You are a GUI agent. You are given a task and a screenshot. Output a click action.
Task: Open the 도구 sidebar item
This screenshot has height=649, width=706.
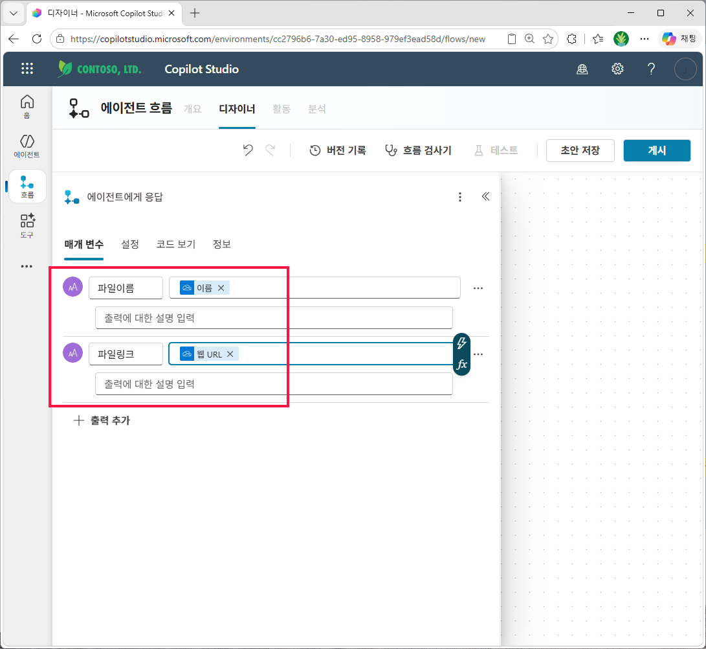coord(27,226)
